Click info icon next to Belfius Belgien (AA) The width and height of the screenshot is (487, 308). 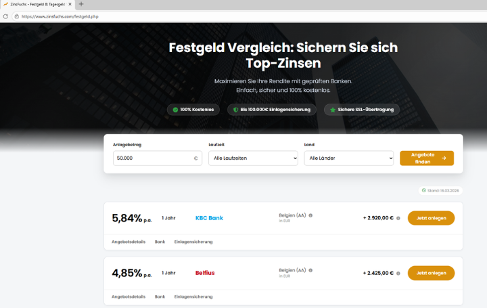(x=310, y=271)
